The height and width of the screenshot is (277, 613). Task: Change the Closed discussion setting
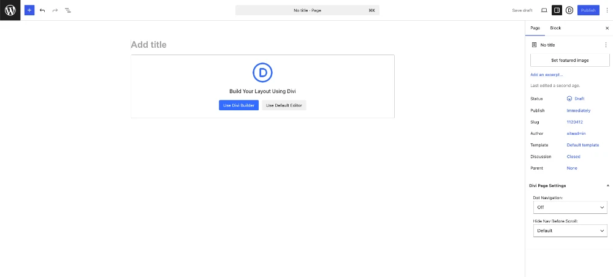pyautogui.click(x=573, y=157)
